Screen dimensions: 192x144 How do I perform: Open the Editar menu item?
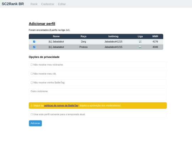[62, 4]
